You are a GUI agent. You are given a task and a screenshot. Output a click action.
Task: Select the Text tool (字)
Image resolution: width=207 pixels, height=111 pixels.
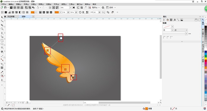point(2,52)
